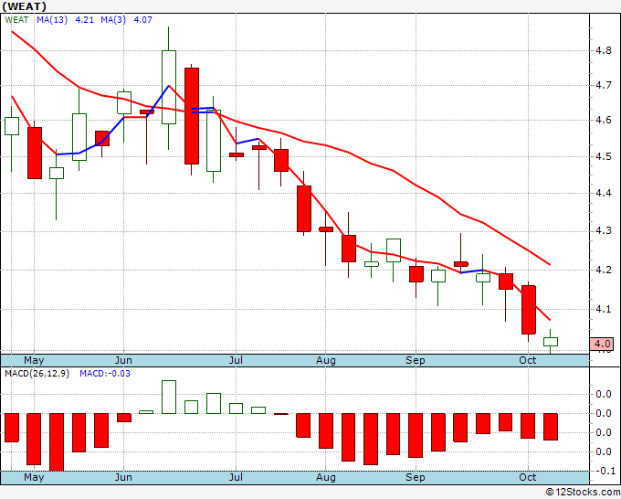Click the 4.7 price axis label

[603, 85]
